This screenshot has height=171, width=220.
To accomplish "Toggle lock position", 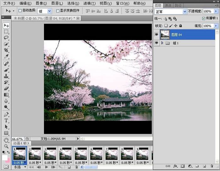I will click(x=176, y=25).
